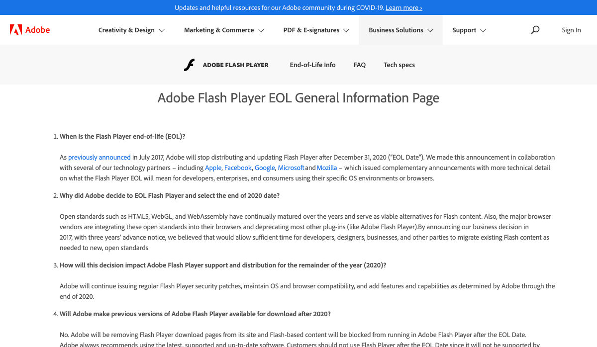
Task: Click the Adobe logo icon
Action: click(16, 30)
